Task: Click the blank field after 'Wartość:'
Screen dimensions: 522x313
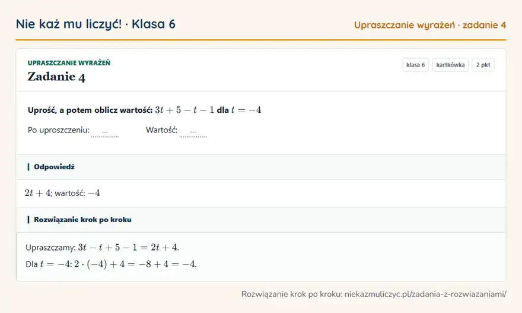Action: click(x=193, y=131)
